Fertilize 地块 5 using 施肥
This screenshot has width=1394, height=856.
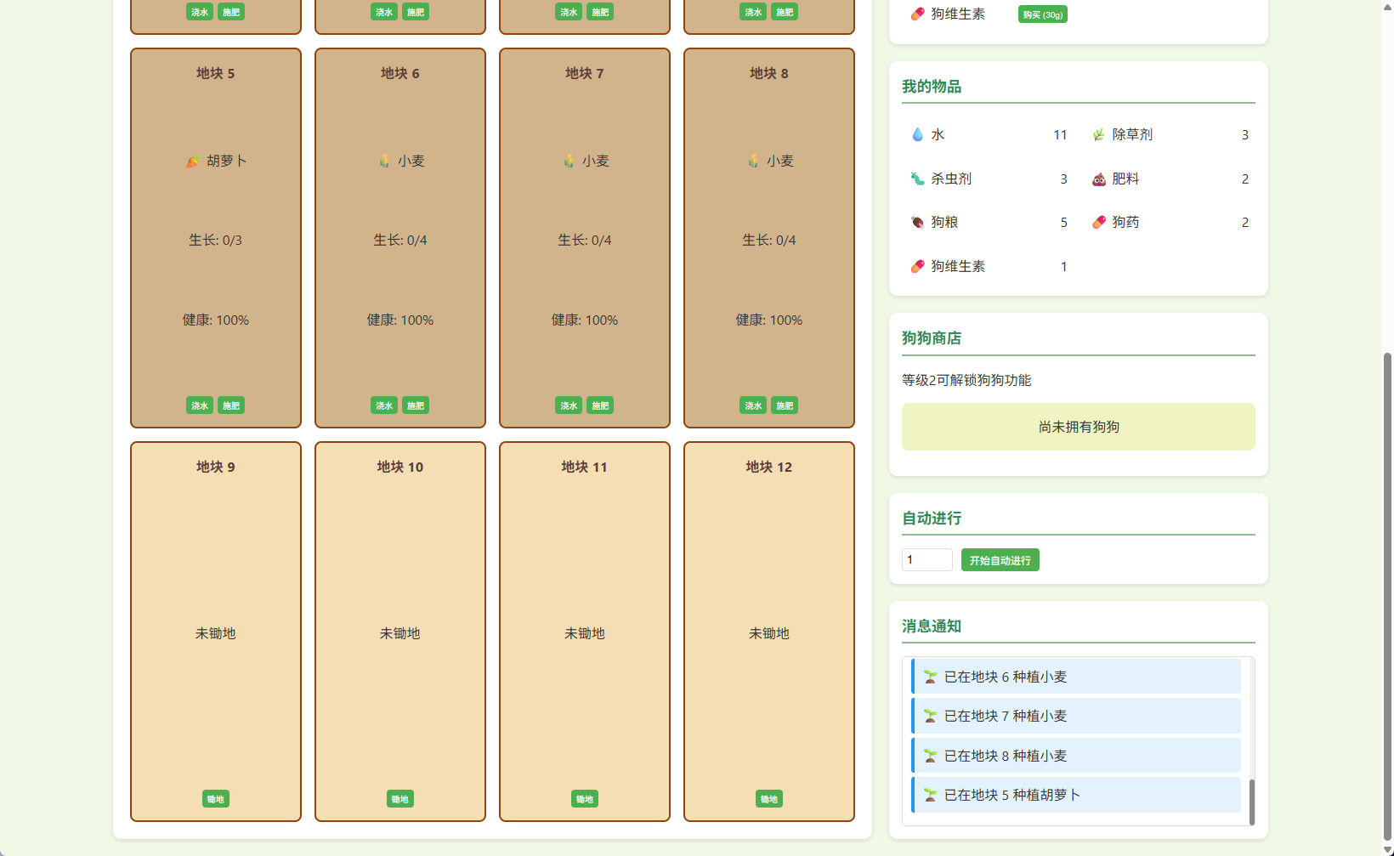click(x=231, y=405)
